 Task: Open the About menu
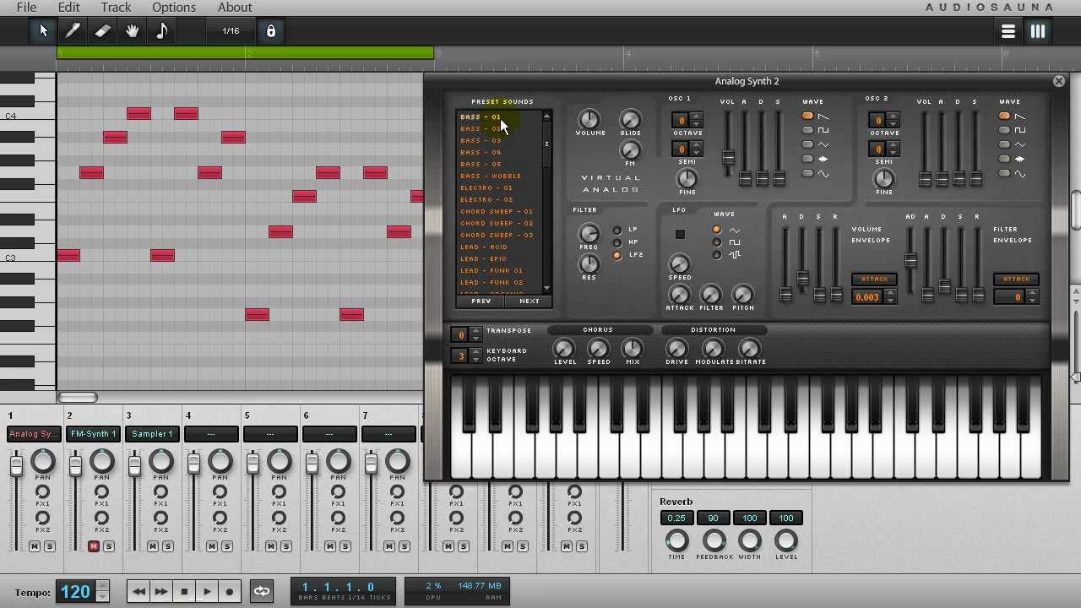pos(235,8)
